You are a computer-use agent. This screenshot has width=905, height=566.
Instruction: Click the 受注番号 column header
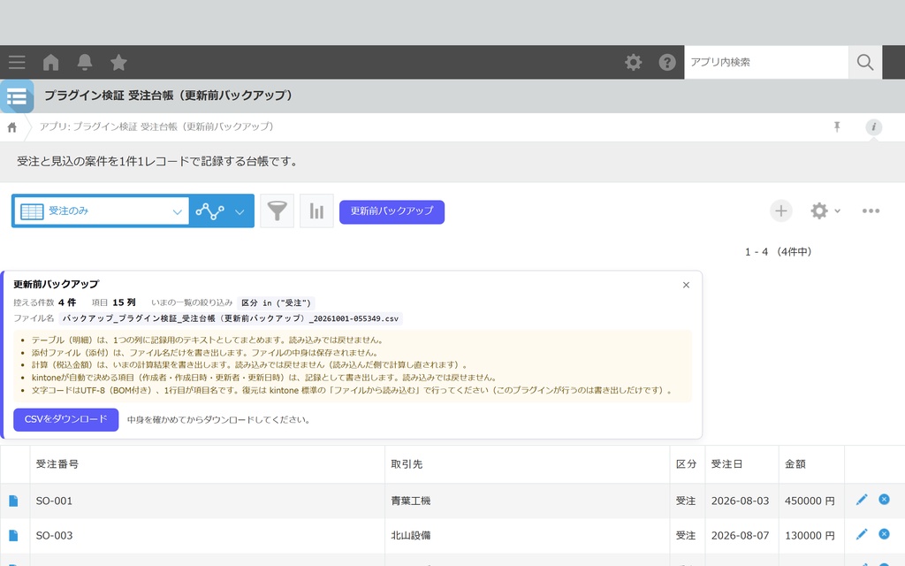(207, 464)
